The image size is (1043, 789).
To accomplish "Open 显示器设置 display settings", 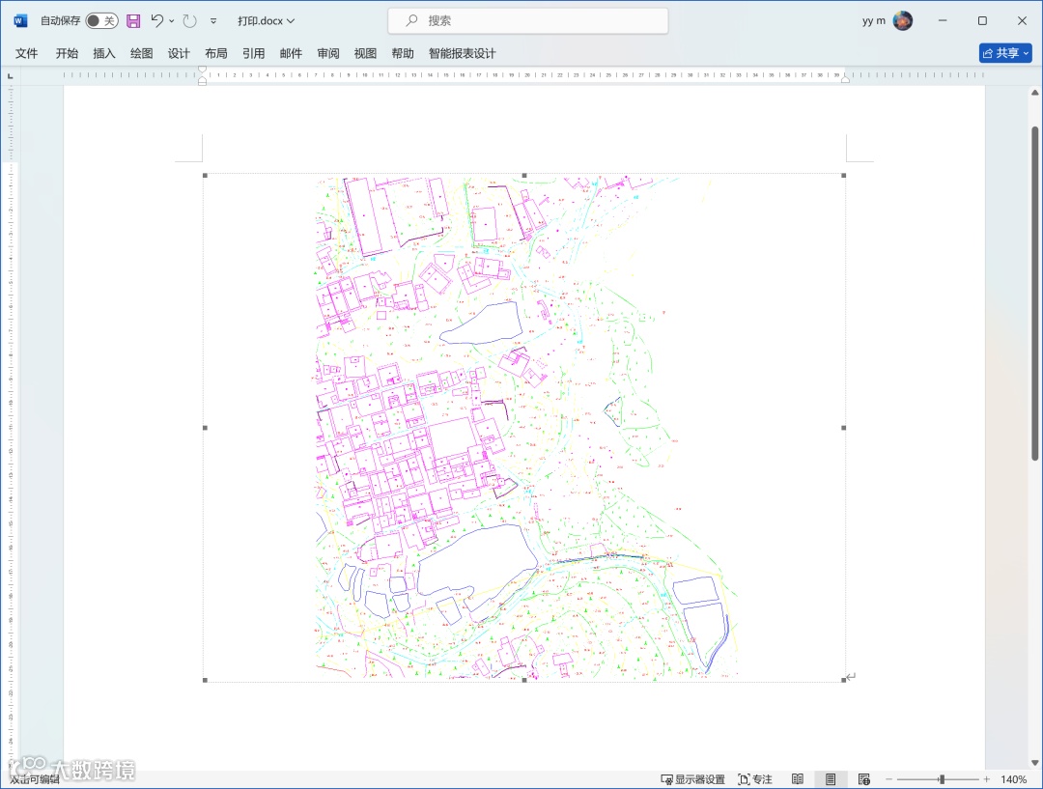I will (692, 779).
